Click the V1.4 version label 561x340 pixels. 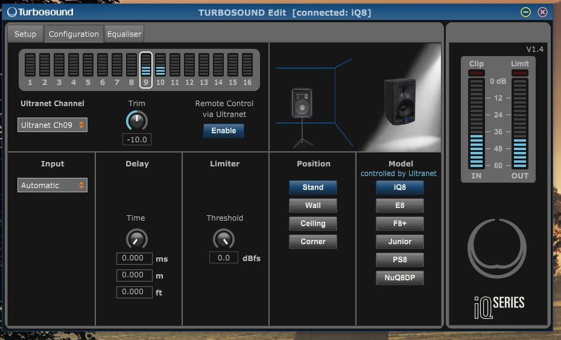[534, 49]
